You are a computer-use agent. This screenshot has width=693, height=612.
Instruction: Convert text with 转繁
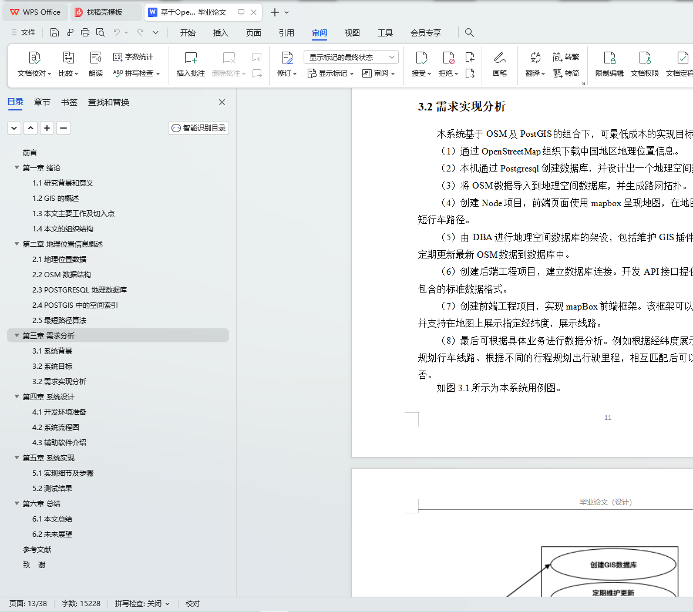coord(566,56)
